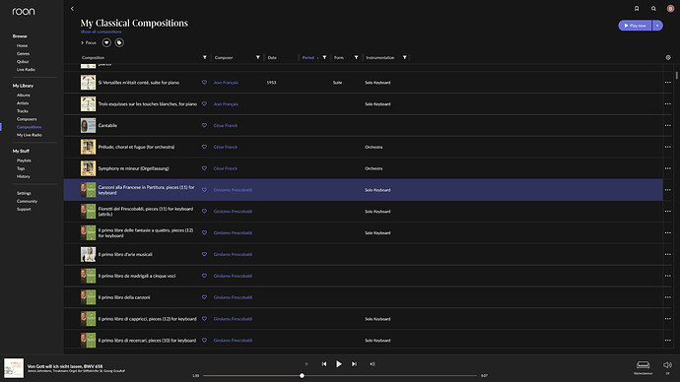Open Period column filter
The width and height of the screenshot is (680, 382).
pos(324,57)
